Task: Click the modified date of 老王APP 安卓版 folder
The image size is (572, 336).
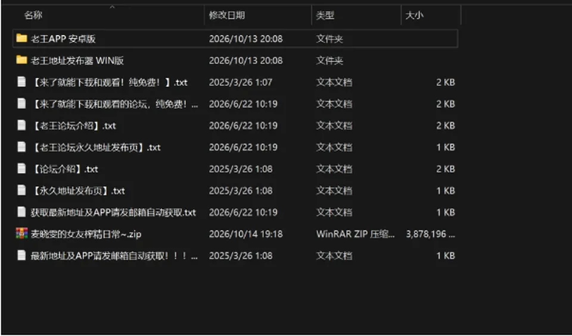Action: coord(245,39)
